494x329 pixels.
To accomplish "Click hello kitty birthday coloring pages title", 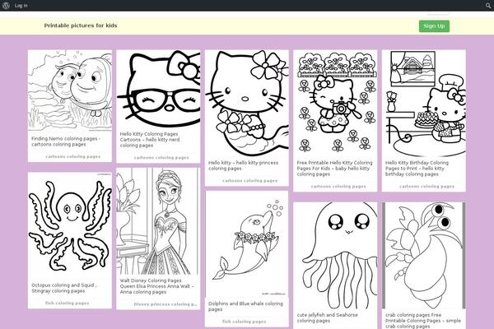I will click(417, 169).
